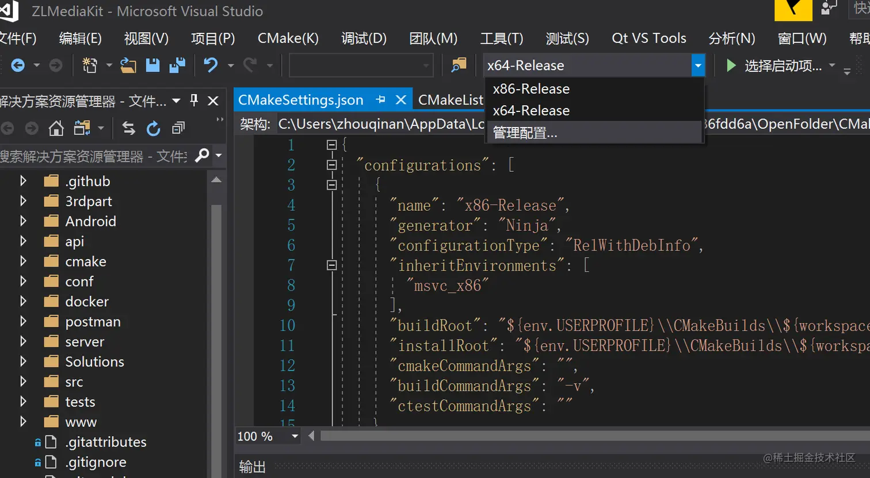
Task: Collapse the configurations array at line 2
Action: 331,165
